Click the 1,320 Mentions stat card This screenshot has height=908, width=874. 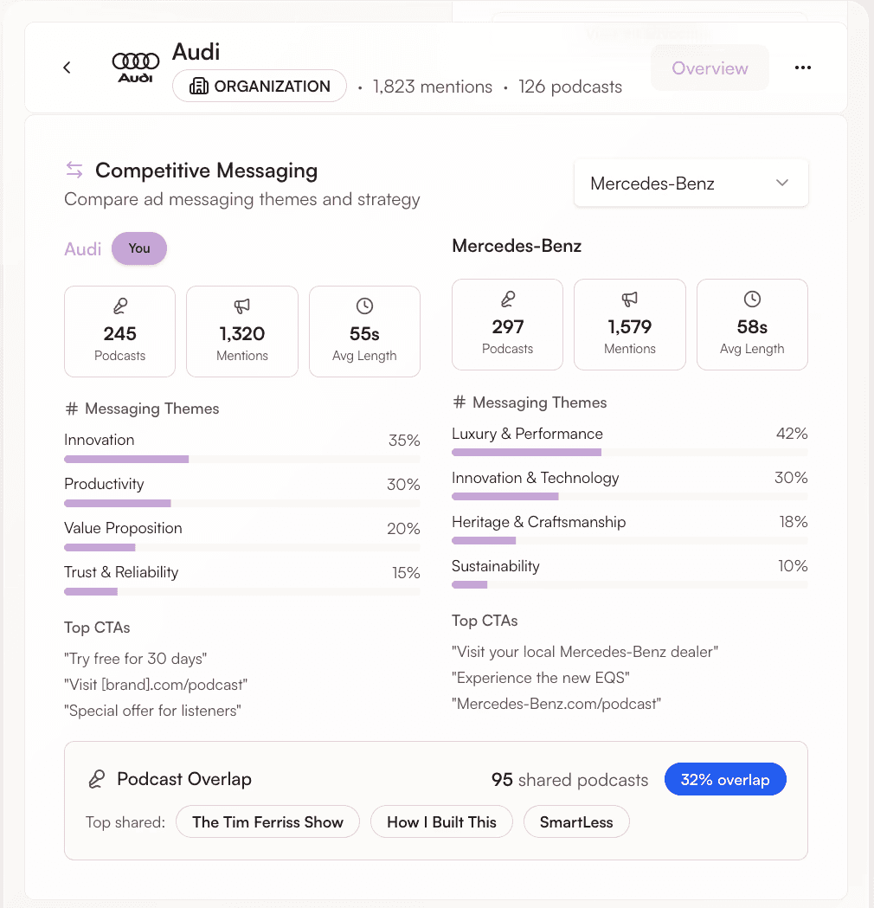242,332
